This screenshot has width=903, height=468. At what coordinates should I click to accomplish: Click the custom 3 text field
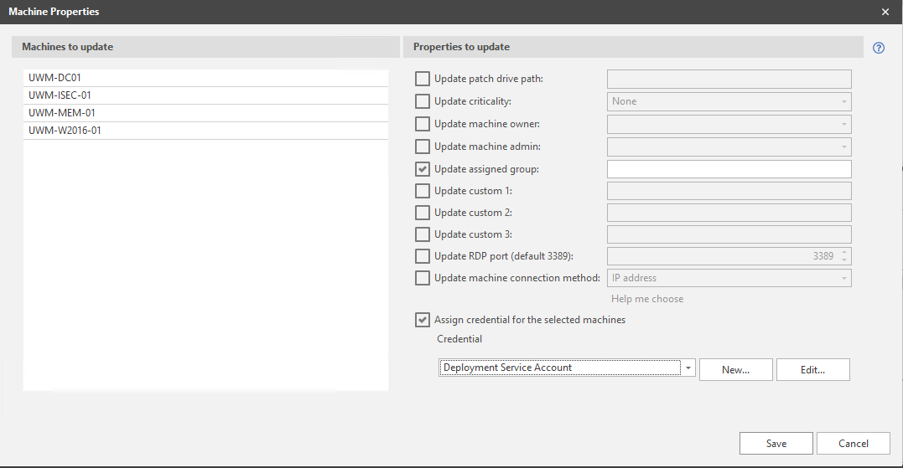click(729, 234)
